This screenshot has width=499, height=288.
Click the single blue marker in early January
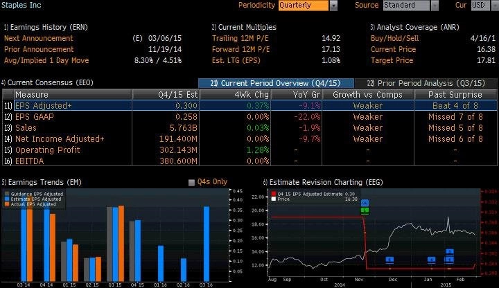[x=431, y=260]
